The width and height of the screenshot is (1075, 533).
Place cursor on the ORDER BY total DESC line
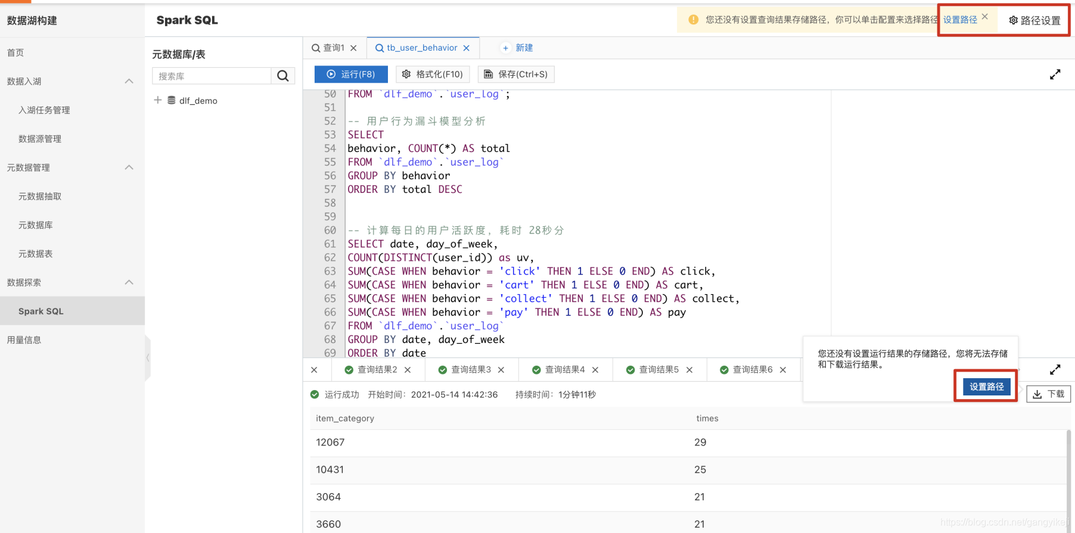pos(405,189)
